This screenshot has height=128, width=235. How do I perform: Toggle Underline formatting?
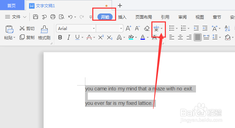(77, 37)
